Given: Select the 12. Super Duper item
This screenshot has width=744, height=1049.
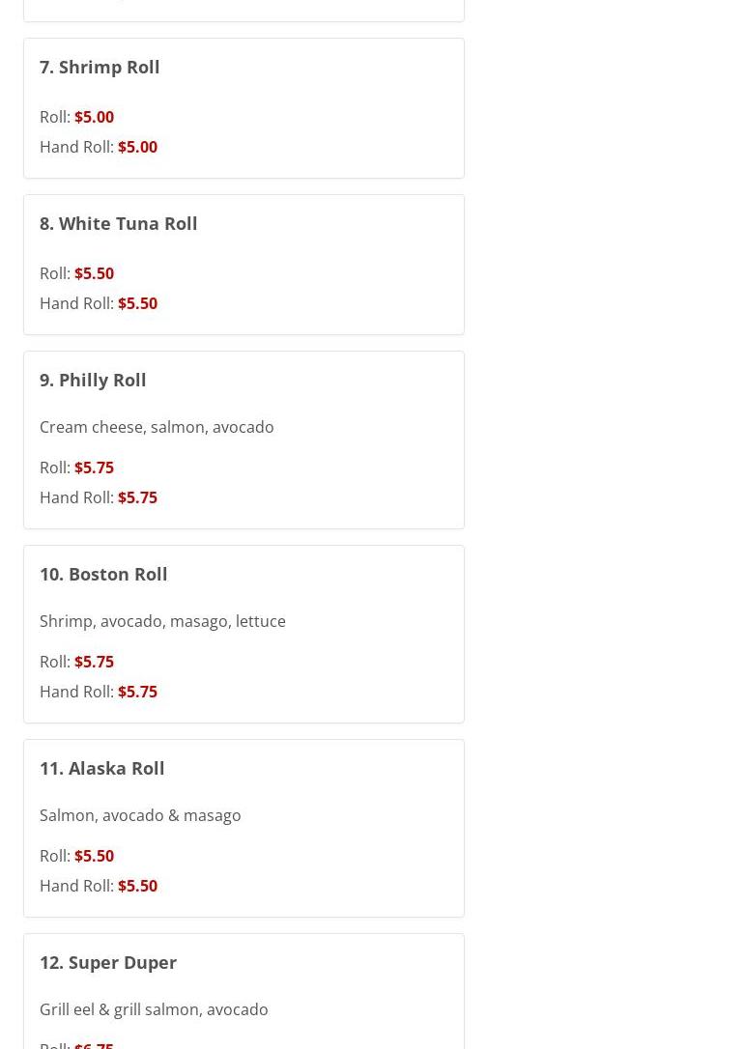Looking at the screenshot, I should [108, 962].
